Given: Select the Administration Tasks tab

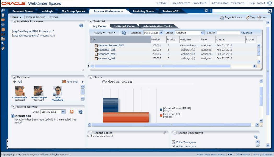Looking at the screenshot, I should tap(158, 26).
